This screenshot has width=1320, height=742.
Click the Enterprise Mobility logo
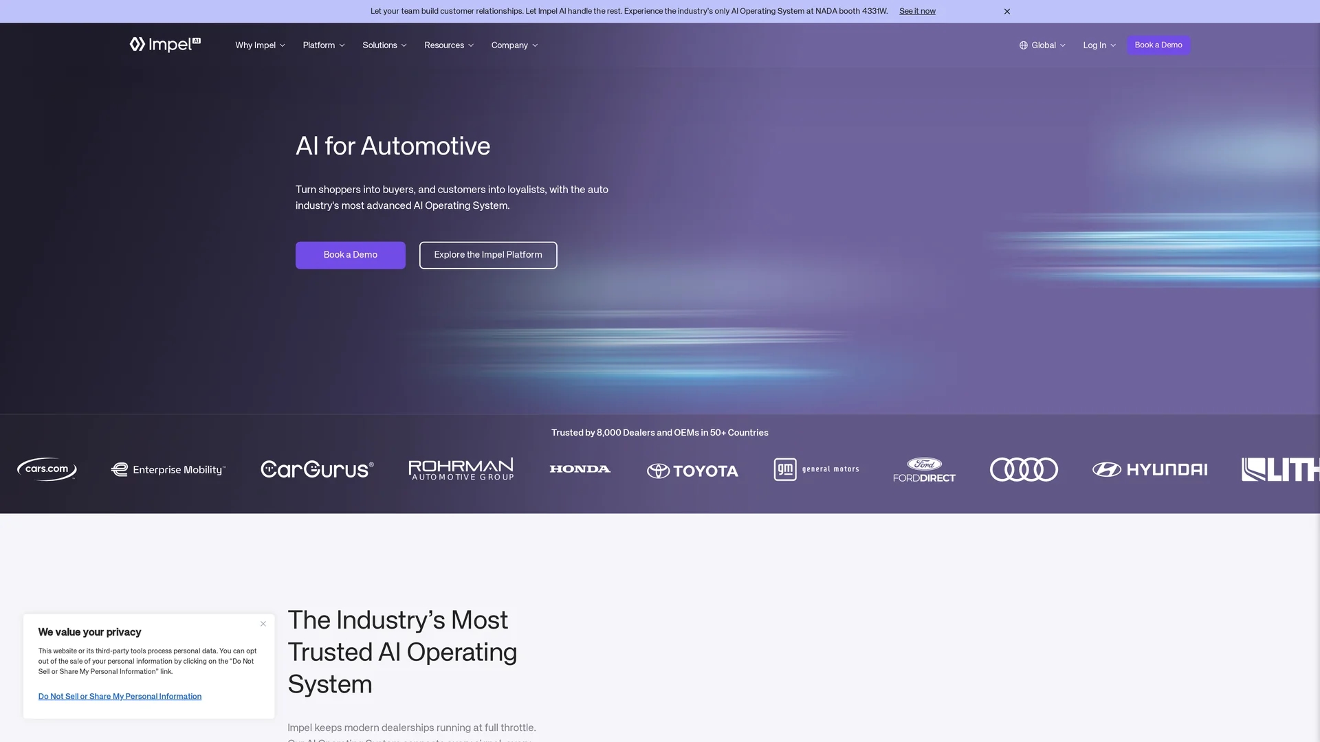point(168,469)
